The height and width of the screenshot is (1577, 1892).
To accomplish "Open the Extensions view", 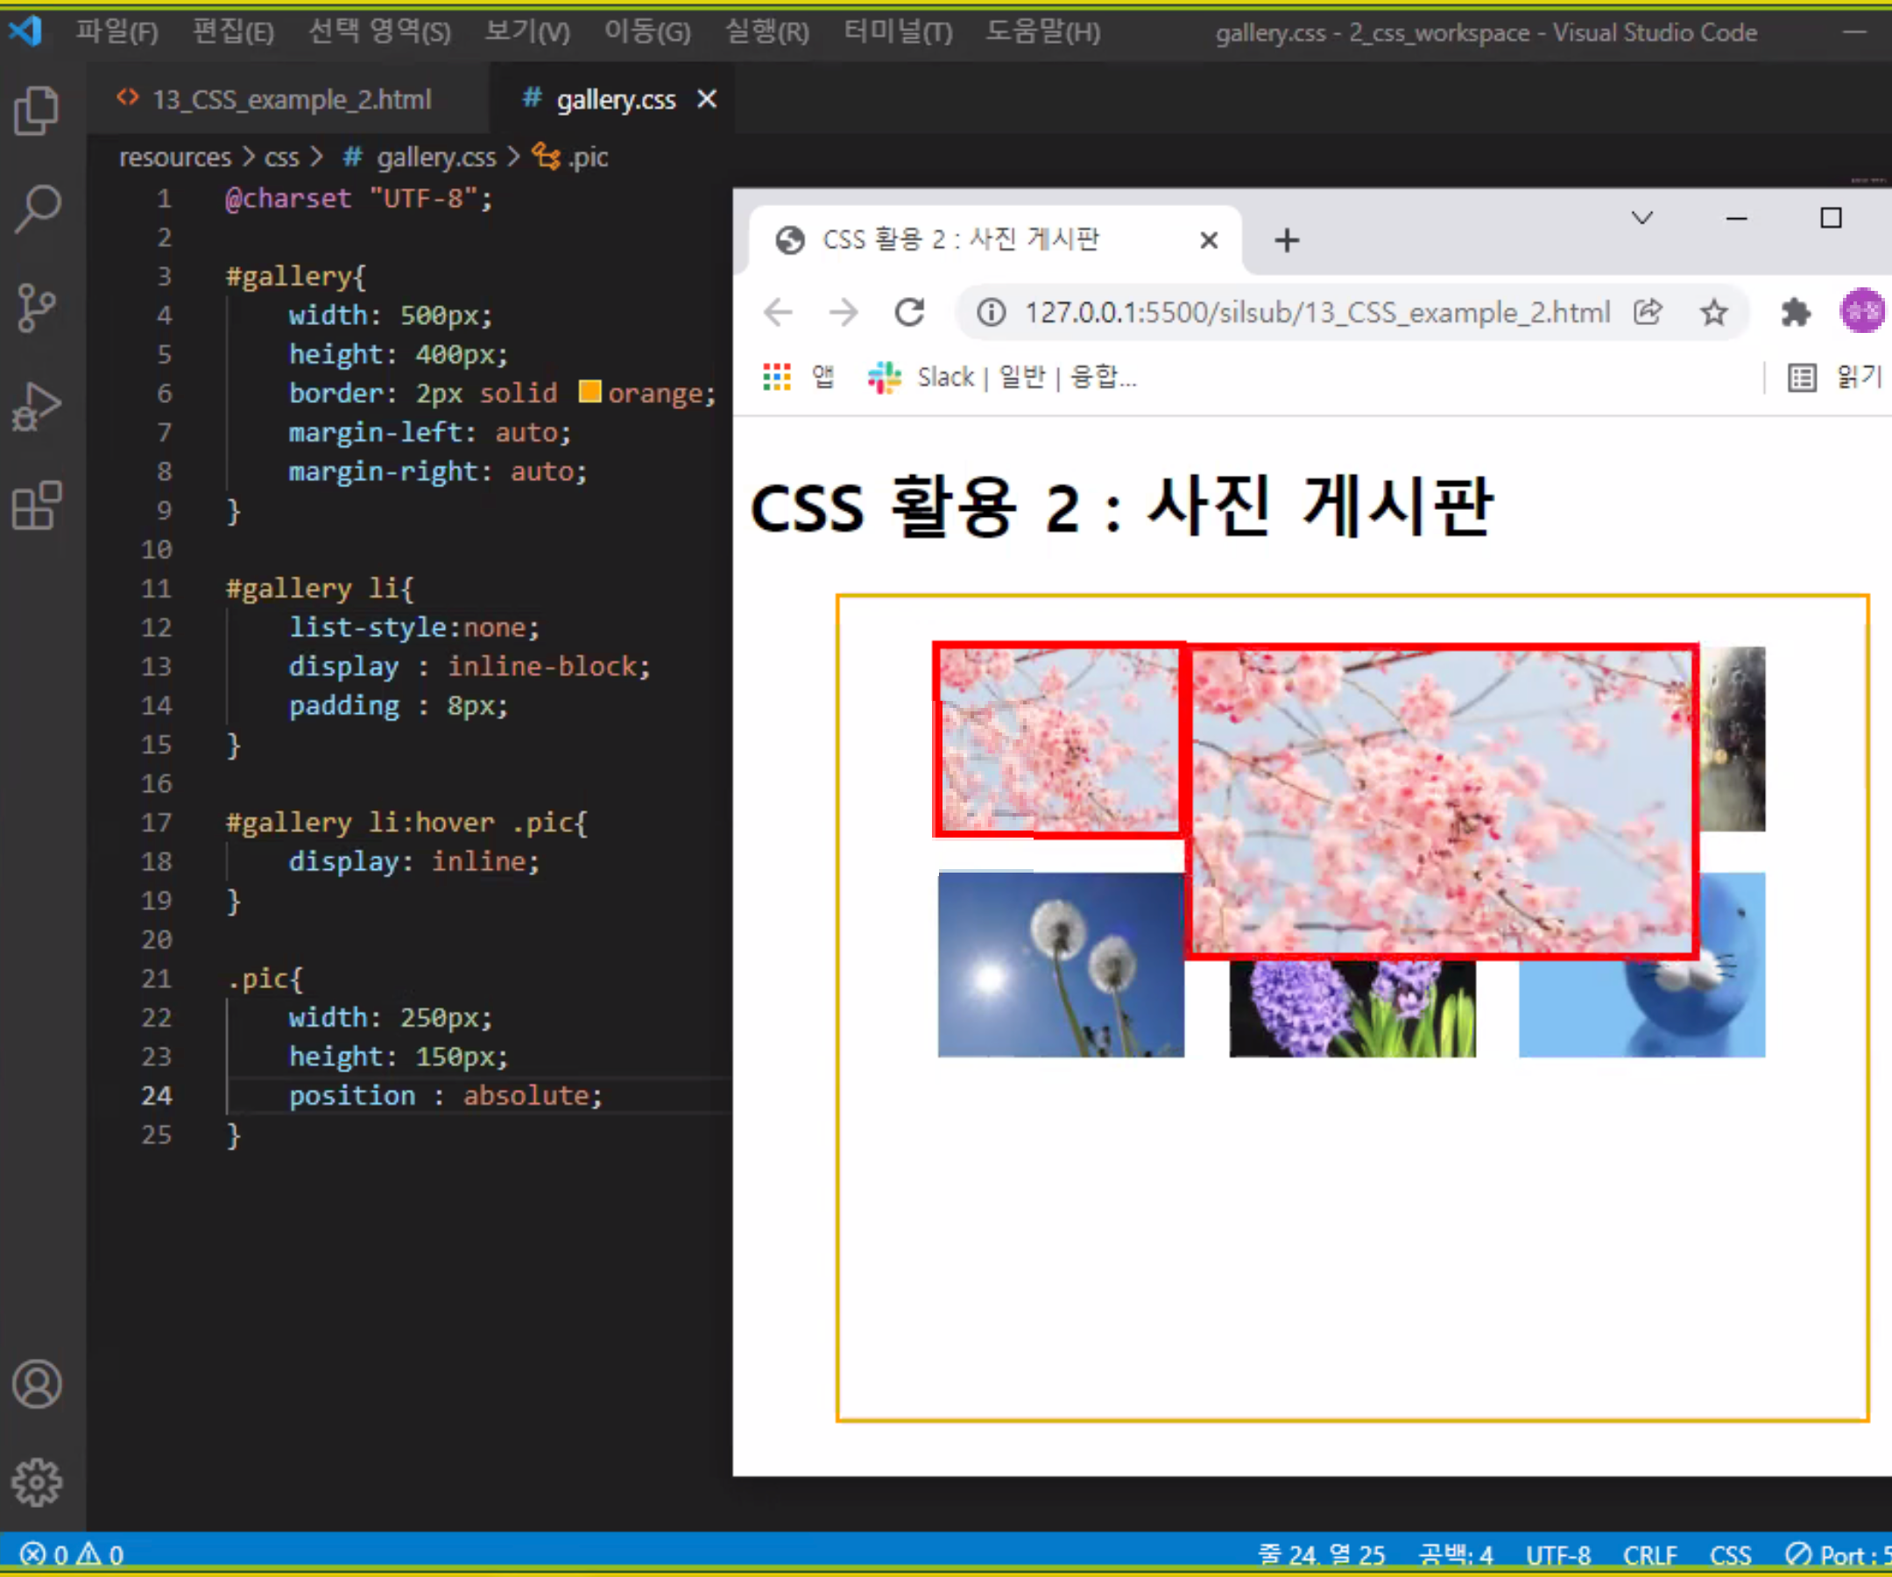I will (x=37, y=506).
